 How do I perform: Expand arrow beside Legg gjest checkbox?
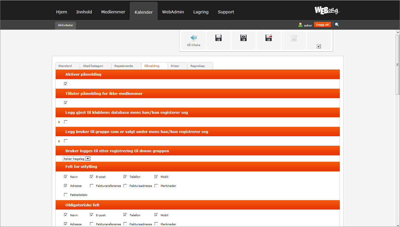tap(59, 122)
